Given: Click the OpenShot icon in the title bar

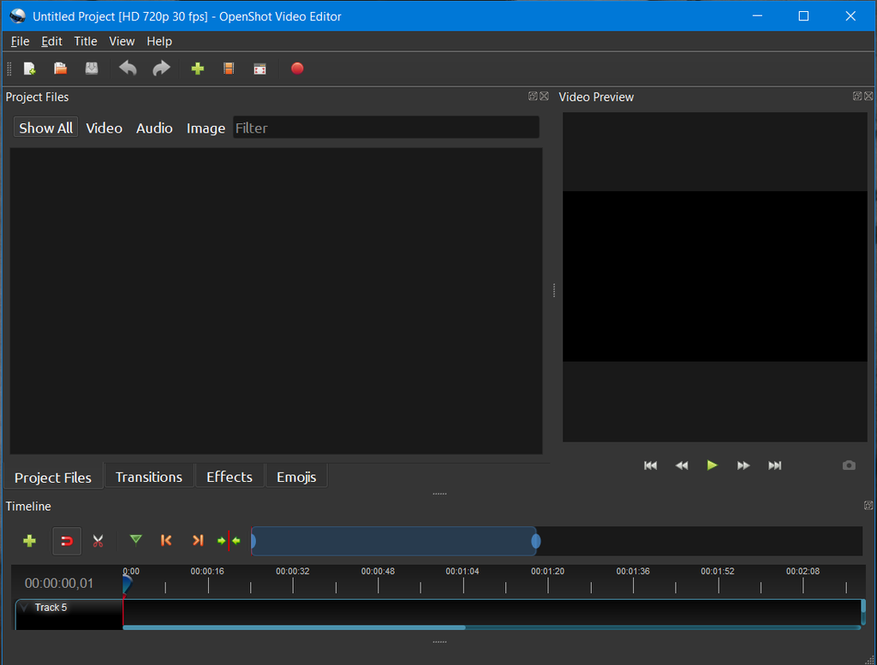Looking at the screenshot, I should [x=17, y=16].
